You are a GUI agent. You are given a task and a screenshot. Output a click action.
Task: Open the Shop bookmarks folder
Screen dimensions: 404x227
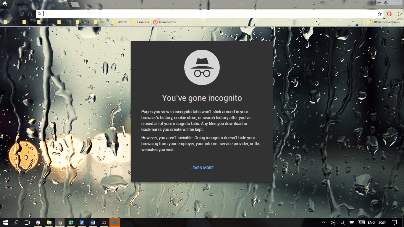pos(101,22)
